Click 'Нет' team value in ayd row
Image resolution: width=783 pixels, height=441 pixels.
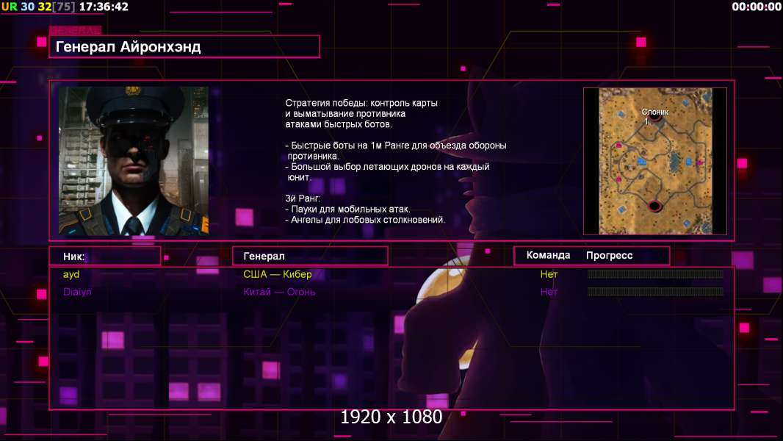549,274
